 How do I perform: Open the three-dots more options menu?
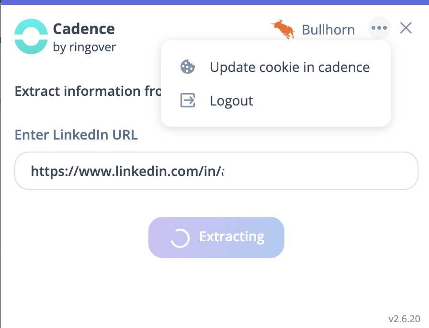click(x=379, y=28)
